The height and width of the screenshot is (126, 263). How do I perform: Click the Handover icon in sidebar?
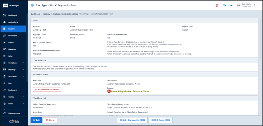pyautogui.click(x=5, y=49)
